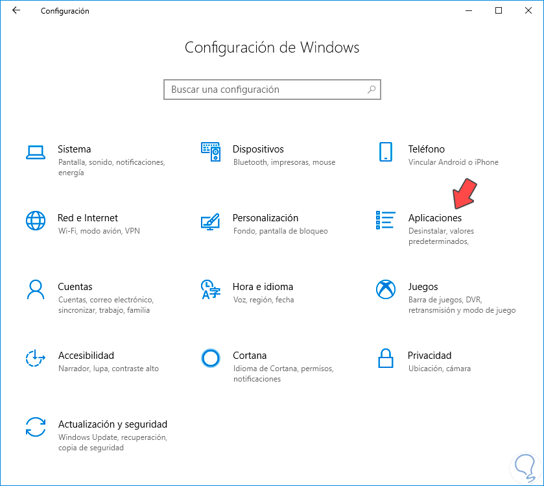Select the Teléfono phone icon
The width and height of the screenshot is (544, 486).
pyautogui.click(x=386, y=152)
